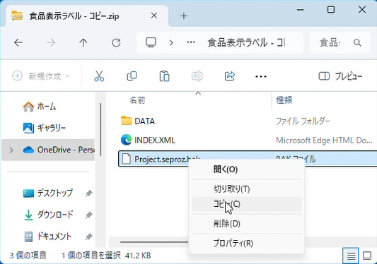
Task: Expand the OneDrive tree node
Action: (x=11, y=150)
